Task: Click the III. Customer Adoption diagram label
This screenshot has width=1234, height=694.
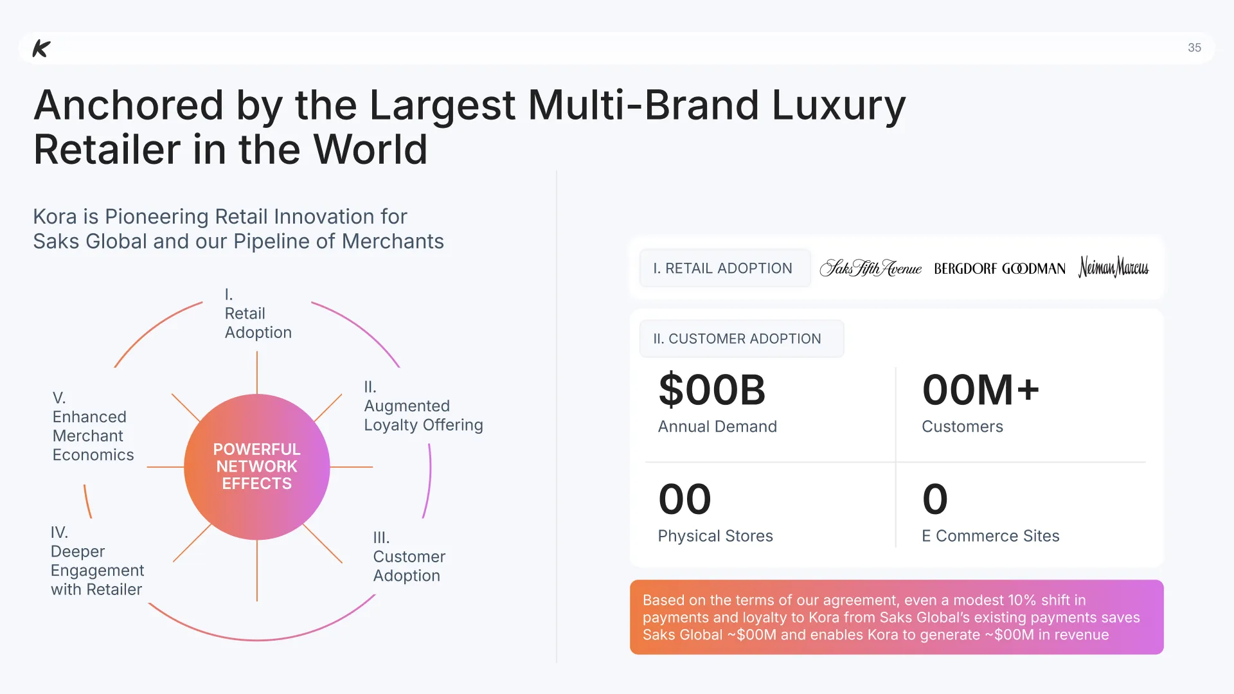Action: point(409,556)
